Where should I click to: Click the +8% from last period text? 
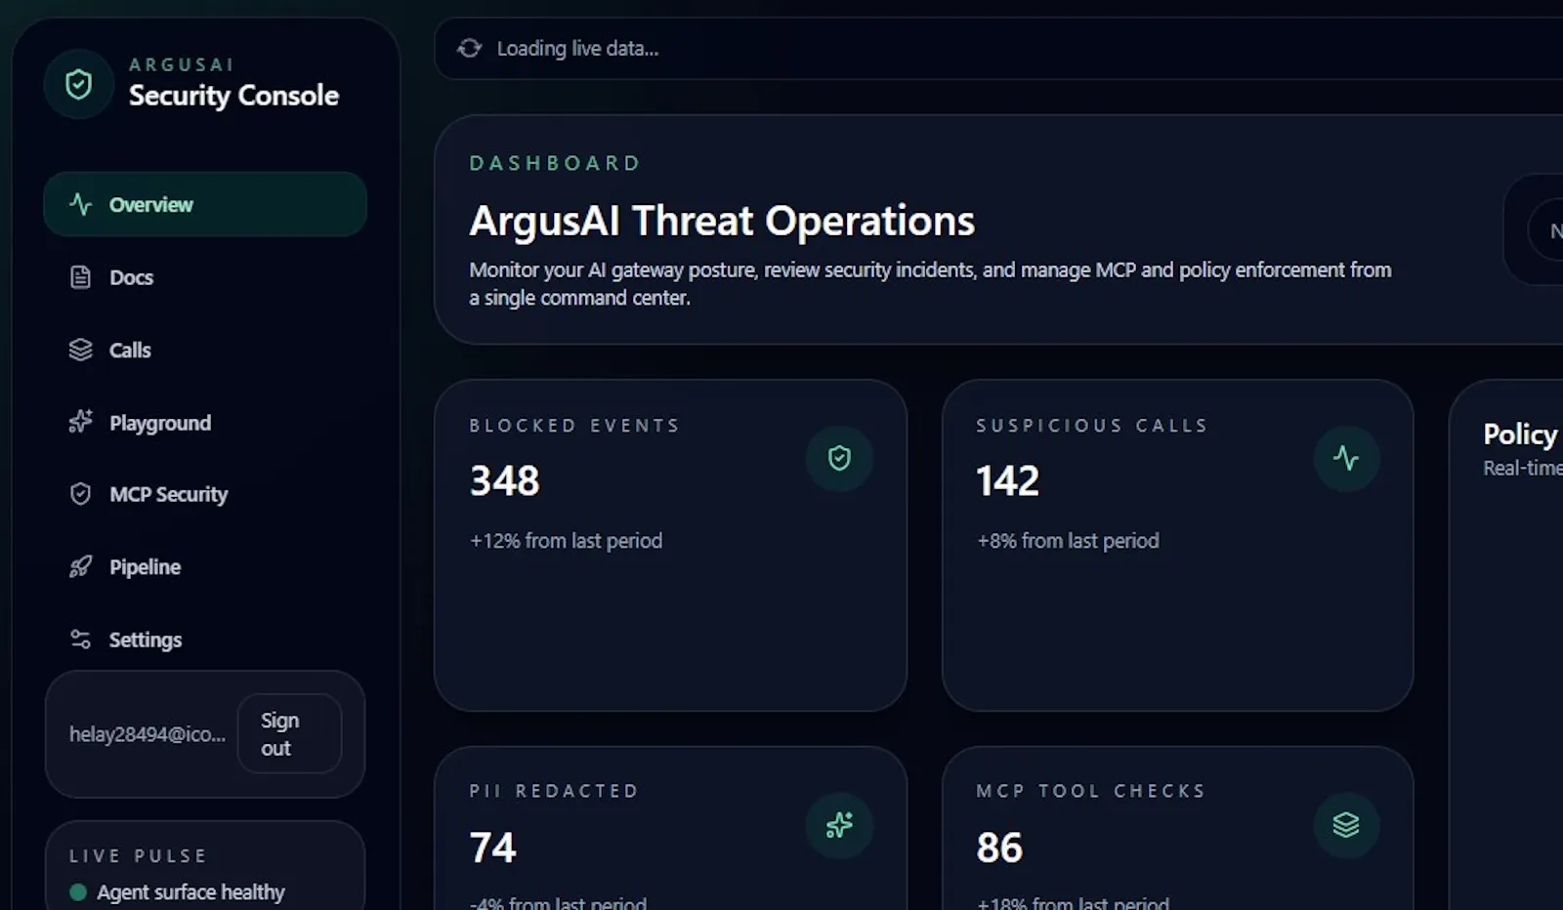point(1068,541)
